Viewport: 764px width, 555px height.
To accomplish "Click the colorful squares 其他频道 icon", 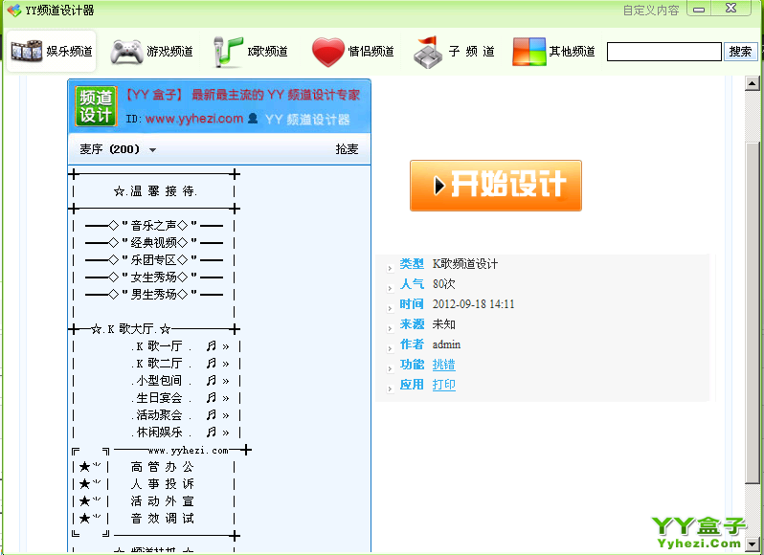I will (528, 52).
